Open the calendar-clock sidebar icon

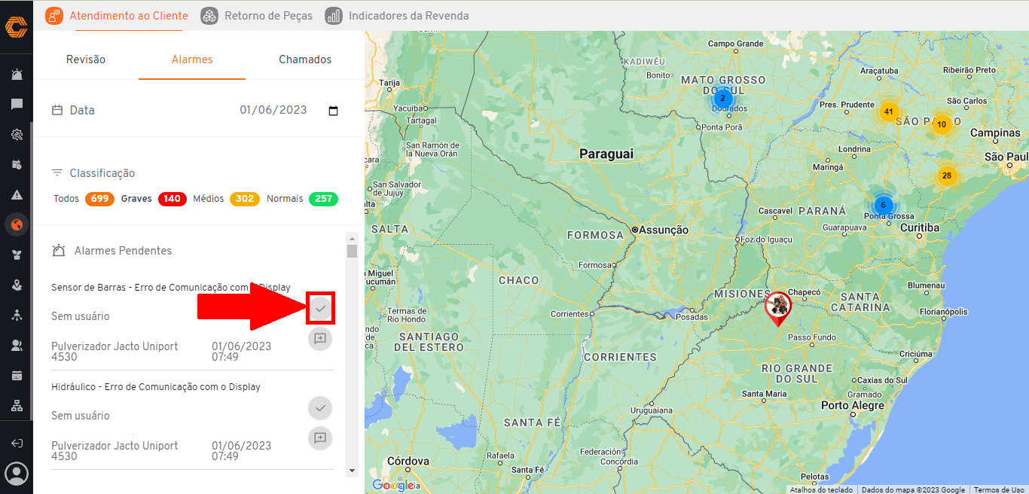tap(17, 165)
